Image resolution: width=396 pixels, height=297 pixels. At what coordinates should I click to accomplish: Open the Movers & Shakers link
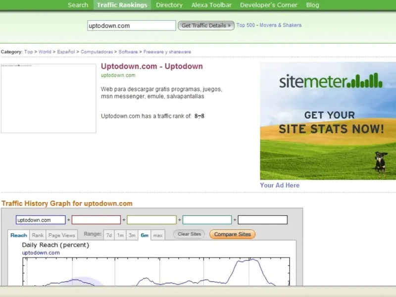coord(280,25)
